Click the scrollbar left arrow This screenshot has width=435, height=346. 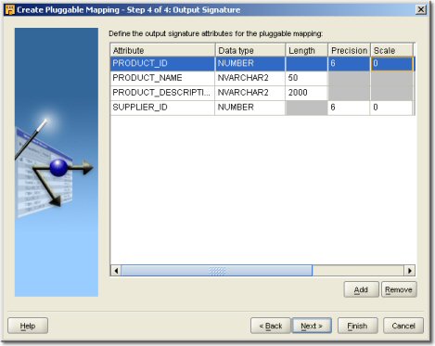tap(116, 271)
